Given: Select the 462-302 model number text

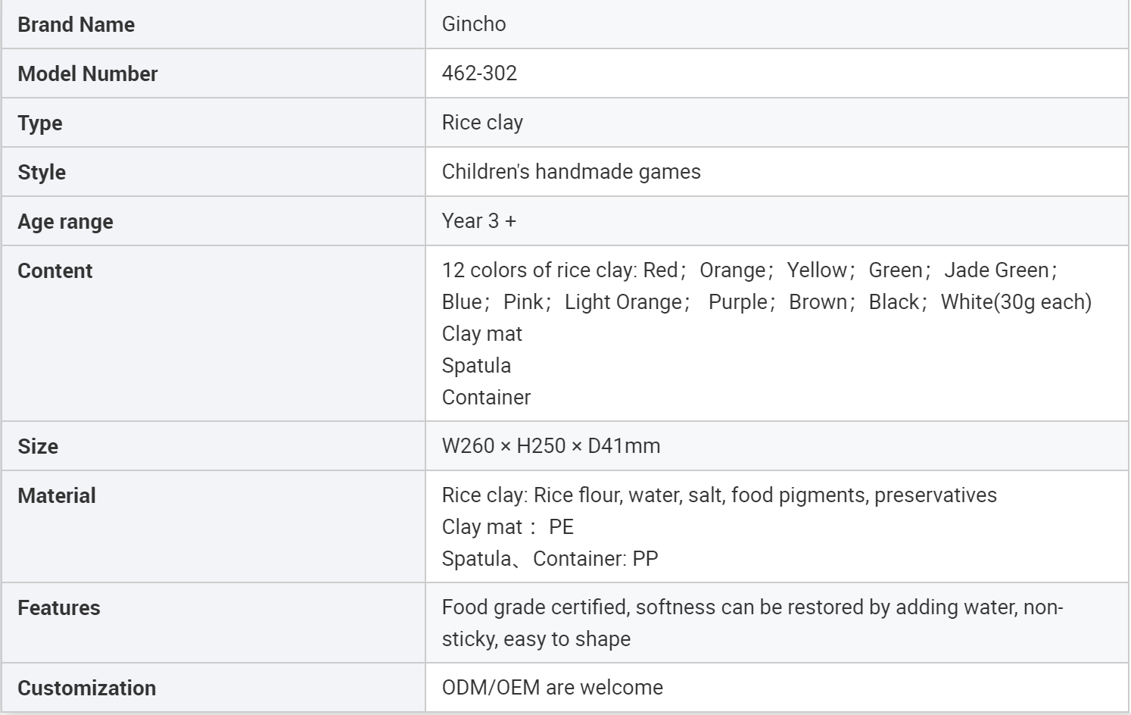Looking at the screenshot, I should tap(479, 73).
